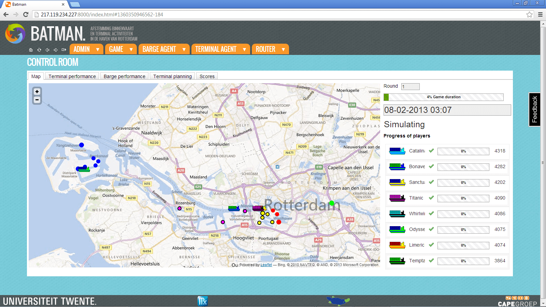Click the blue bird logo in the footer
This screenshot has height=307, width=546.
[x=338, y=301]
